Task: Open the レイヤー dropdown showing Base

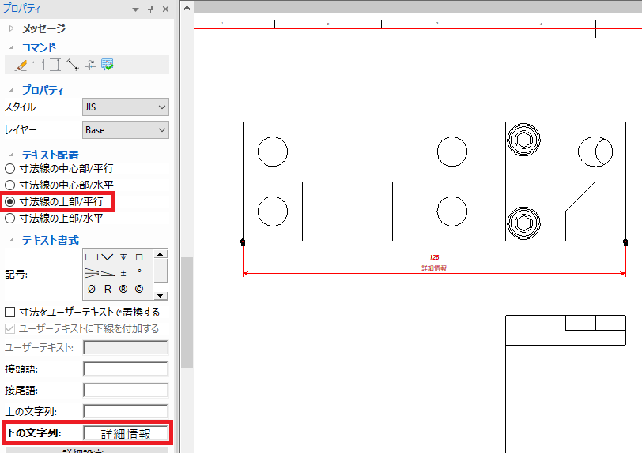Action: tap(126, 129)
